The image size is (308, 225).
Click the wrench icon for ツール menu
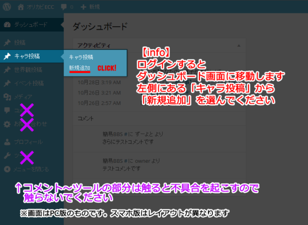tap(7, 156)
